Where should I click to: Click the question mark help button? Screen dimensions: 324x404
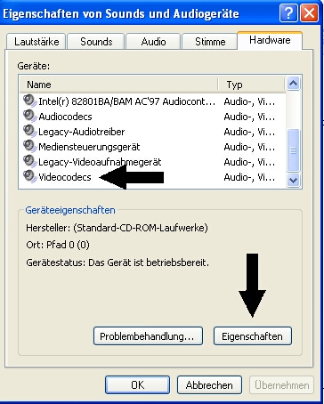[x=288, y=13]
